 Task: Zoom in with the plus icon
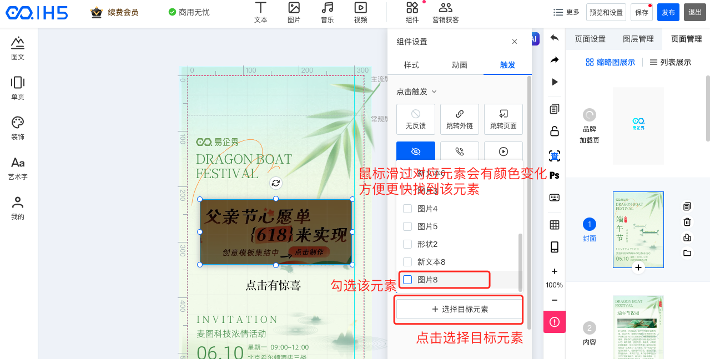click(x=554, y=271)
